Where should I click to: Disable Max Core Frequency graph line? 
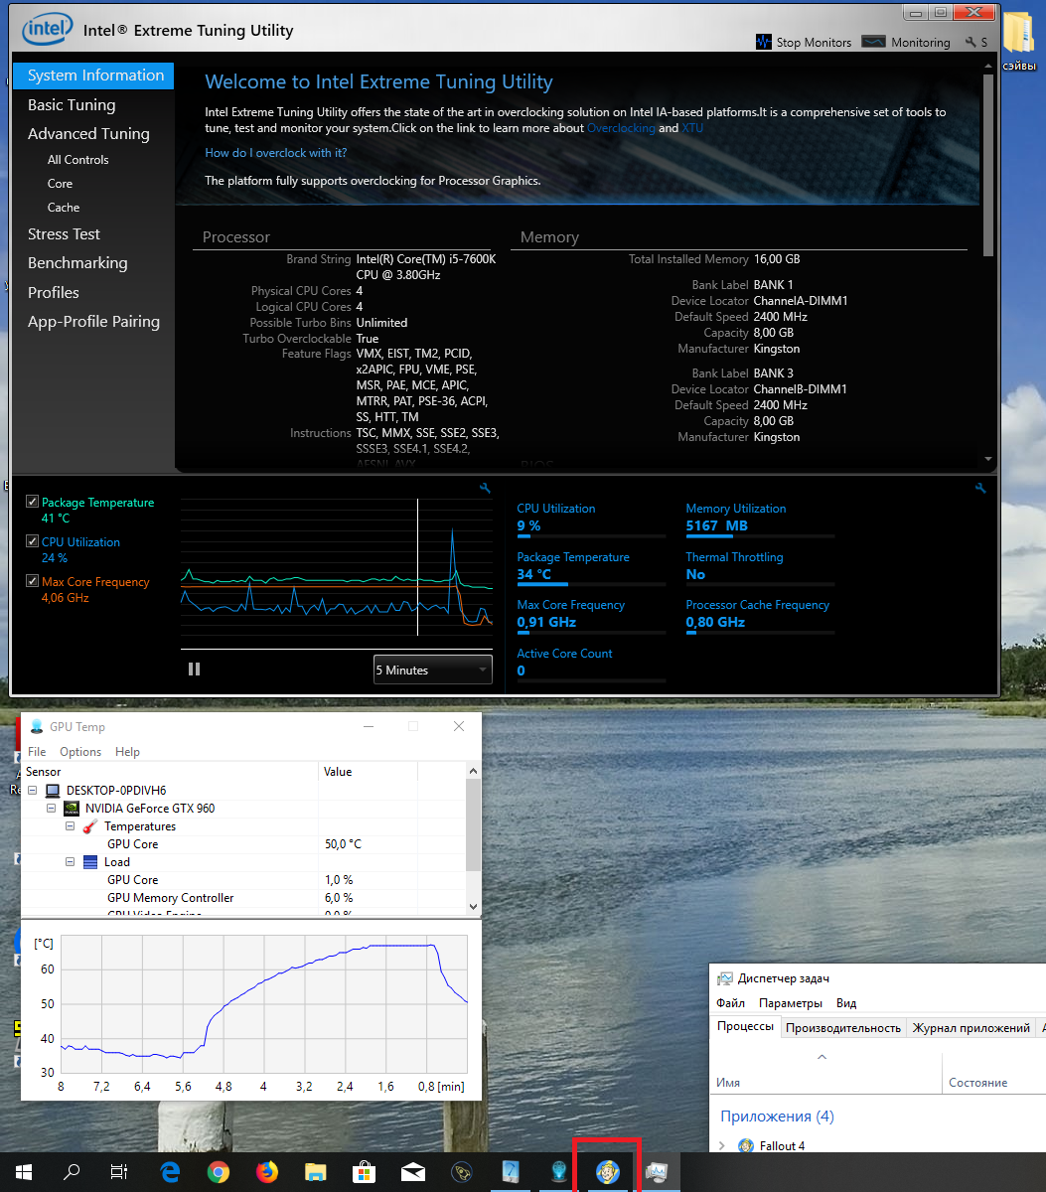33,581
